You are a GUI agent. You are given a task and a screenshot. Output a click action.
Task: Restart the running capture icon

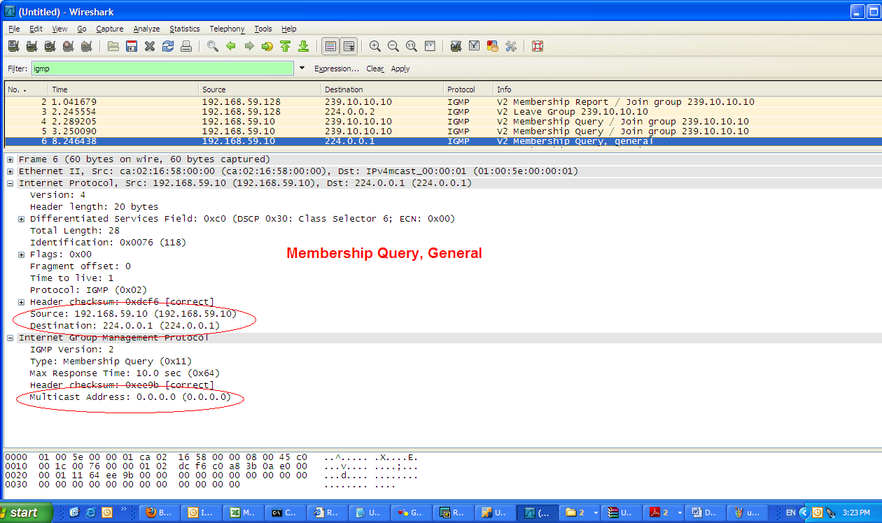pos(86,46)
